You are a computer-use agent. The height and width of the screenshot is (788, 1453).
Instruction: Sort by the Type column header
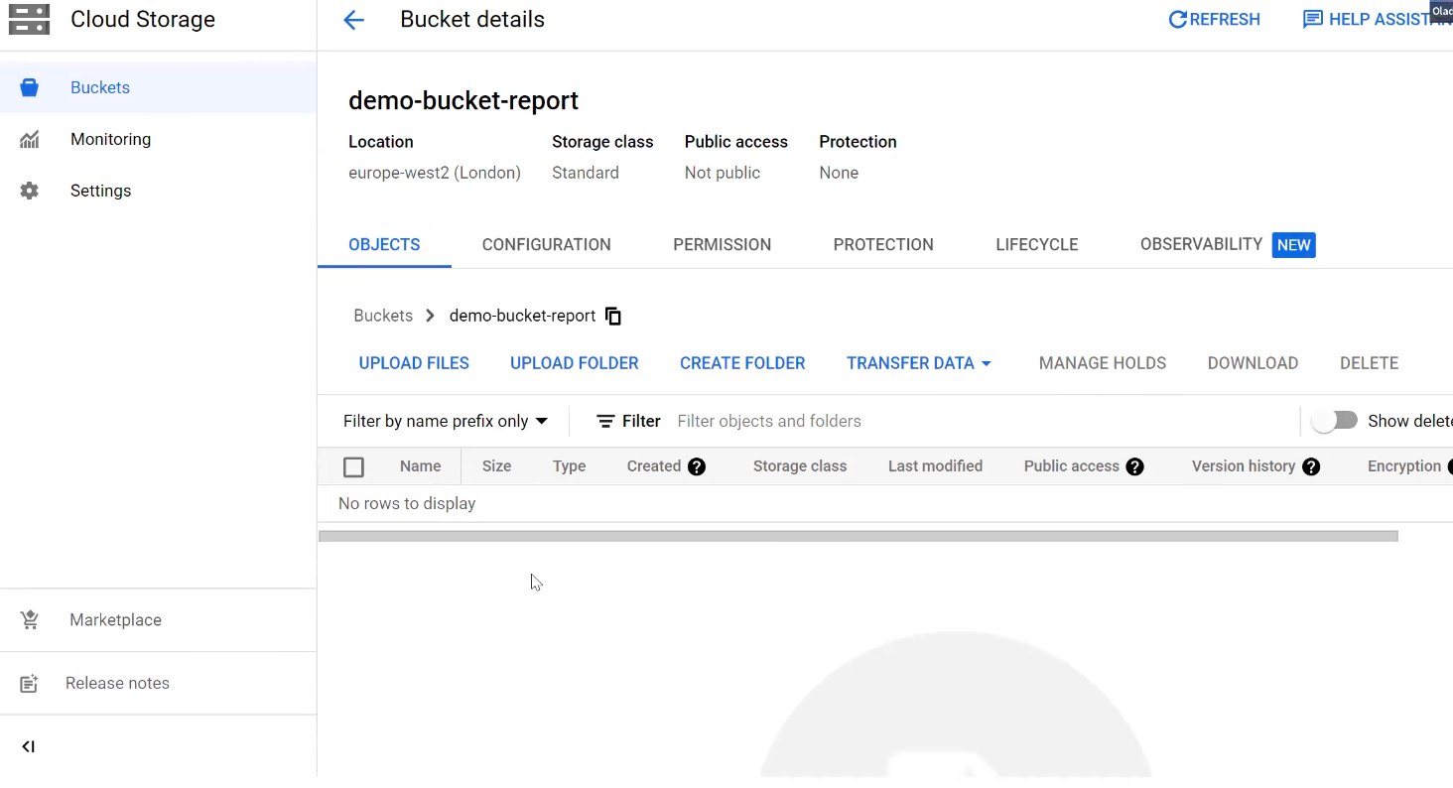pos(569,466)
